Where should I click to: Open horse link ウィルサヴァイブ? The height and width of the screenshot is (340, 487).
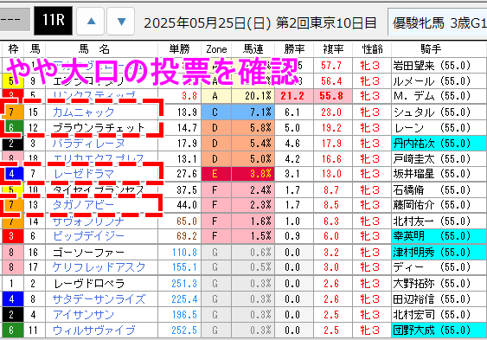tap(93, 330)
